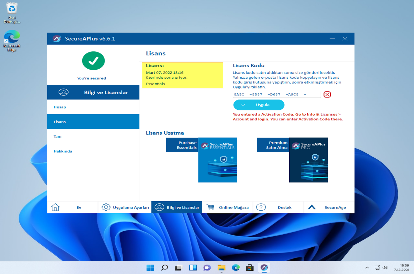The image size is (414, 274).
Task: Click the SecureAPlus taskbar icon
Action: click(x=264, y=268)
